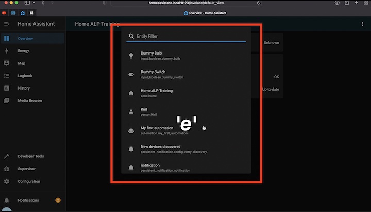Image resolution: width=371 pixels, height=212 pixels.
Task: Reload the page in the browser
Action: (258, 3)
